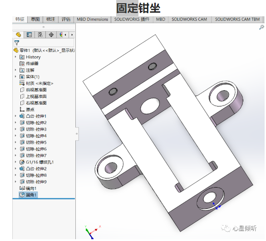Click the History folder icon

22,57
